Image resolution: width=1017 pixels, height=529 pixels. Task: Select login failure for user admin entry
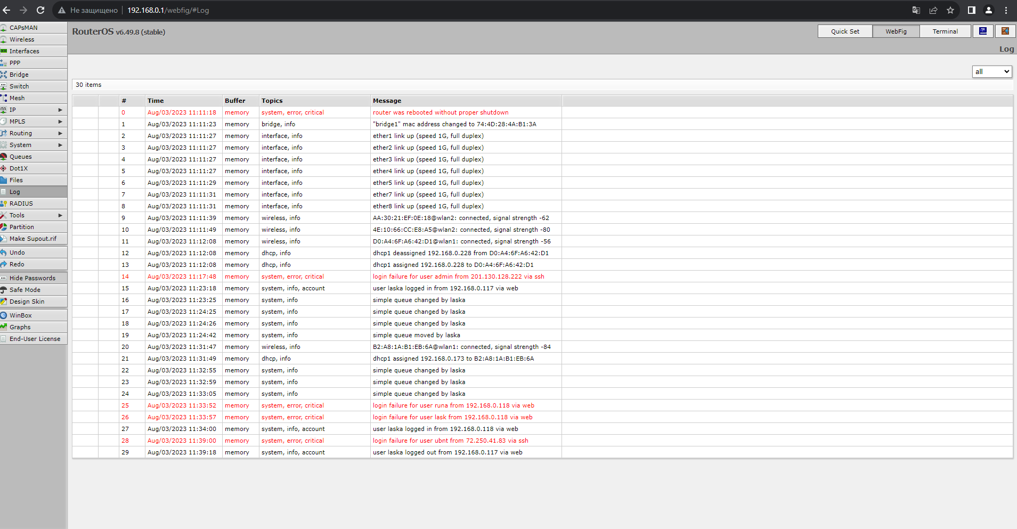click(x=459, y=276)
